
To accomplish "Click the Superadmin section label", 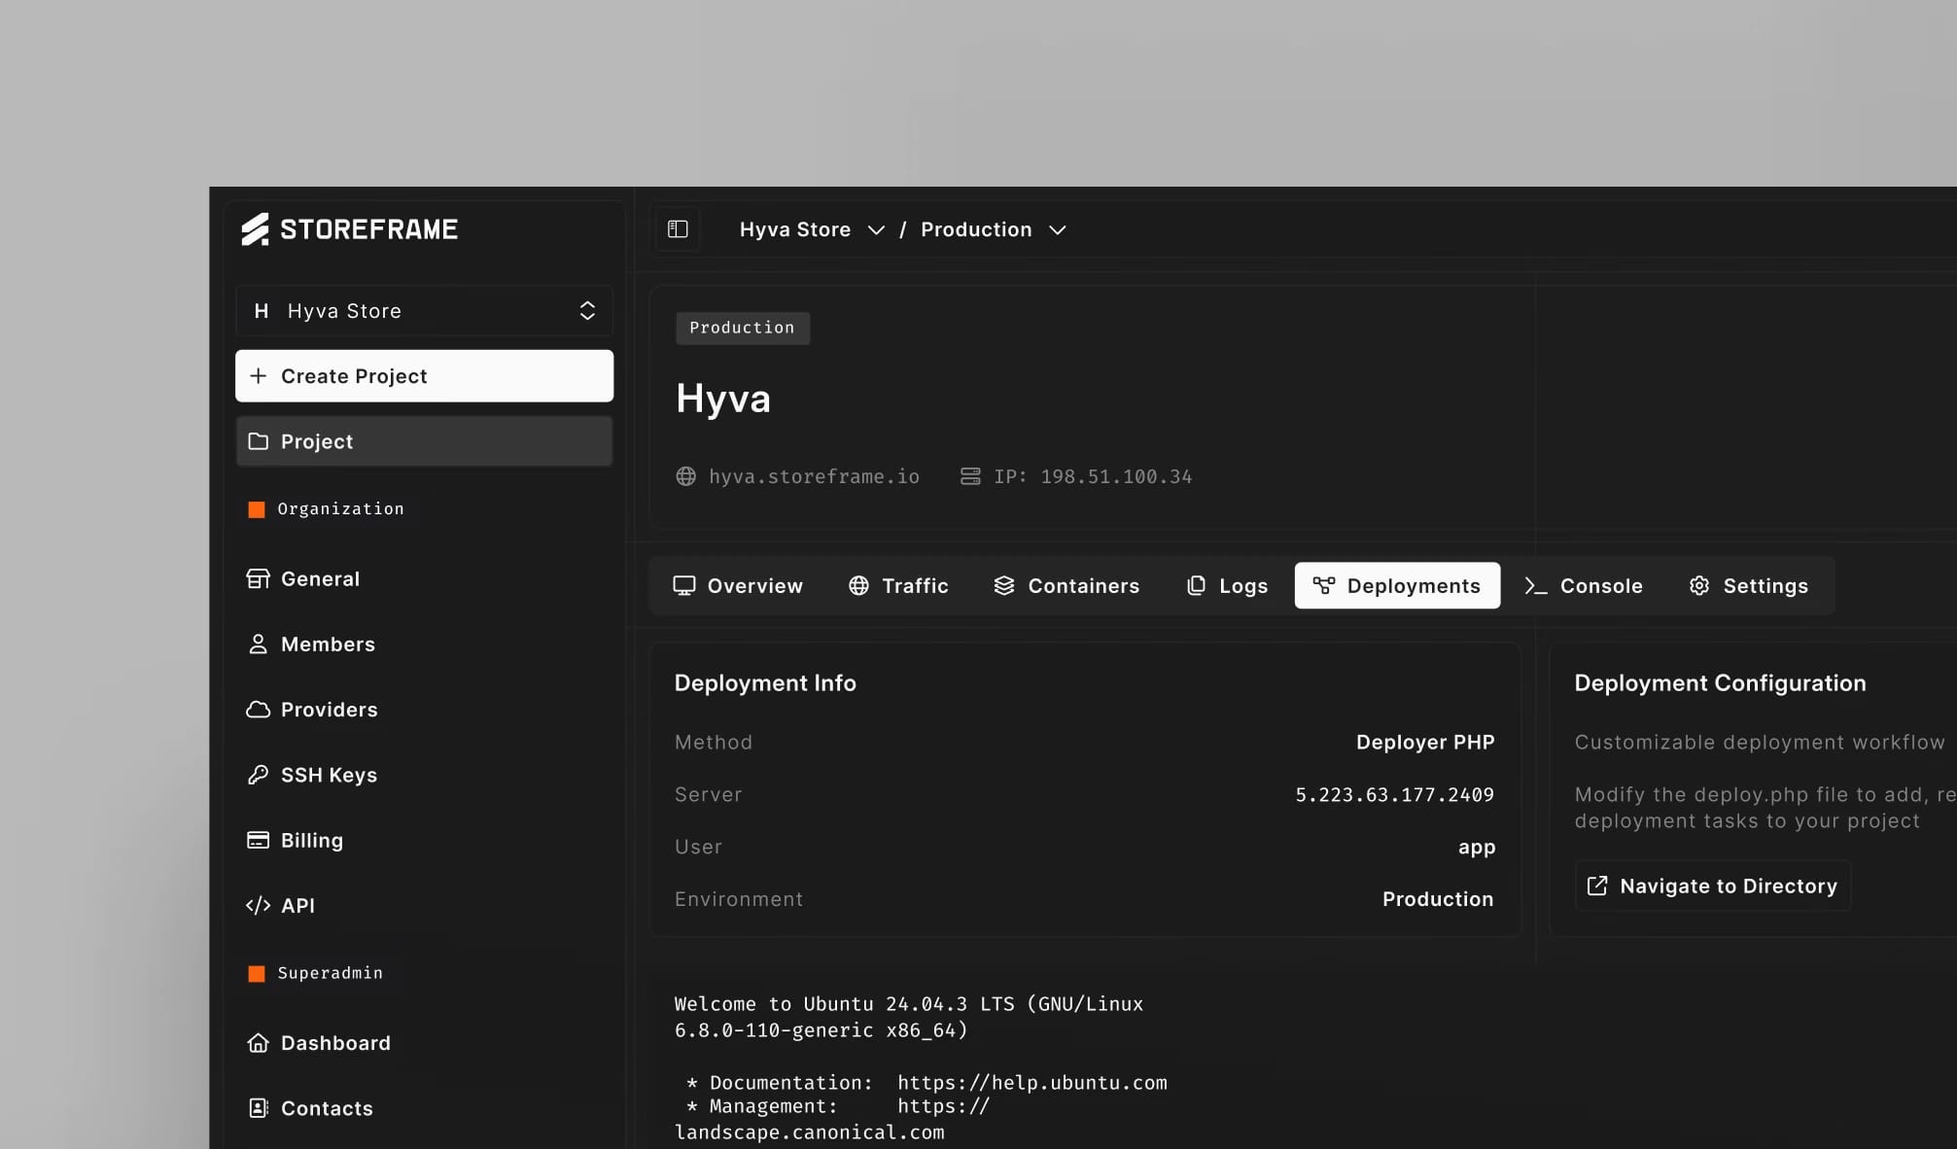I will [330, 973].
